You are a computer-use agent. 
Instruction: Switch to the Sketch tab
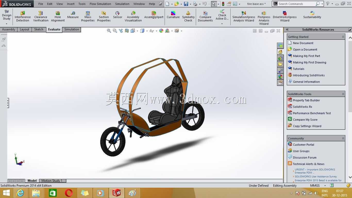click(x=39, y=29)
